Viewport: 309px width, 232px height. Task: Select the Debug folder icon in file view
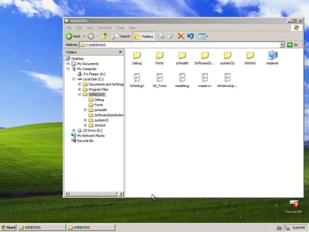click(137, 55)
